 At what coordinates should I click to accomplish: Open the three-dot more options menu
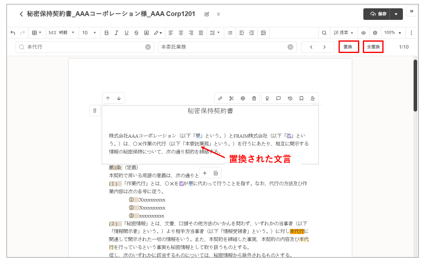pyautogui.click(x=411, y=33)
